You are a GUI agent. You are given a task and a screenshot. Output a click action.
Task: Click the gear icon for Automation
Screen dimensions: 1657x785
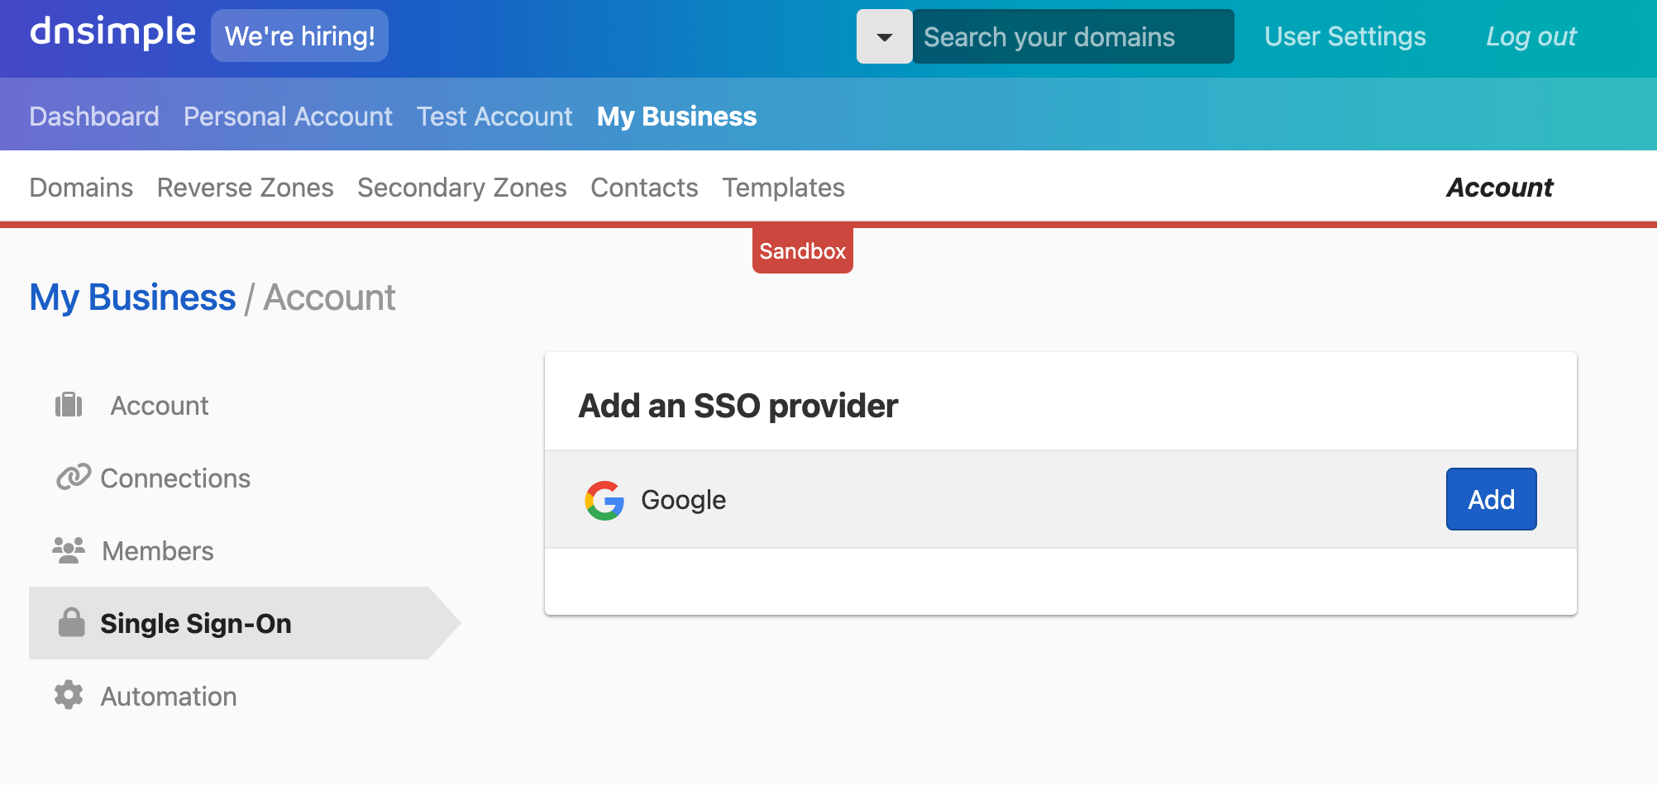click(69, 695)
